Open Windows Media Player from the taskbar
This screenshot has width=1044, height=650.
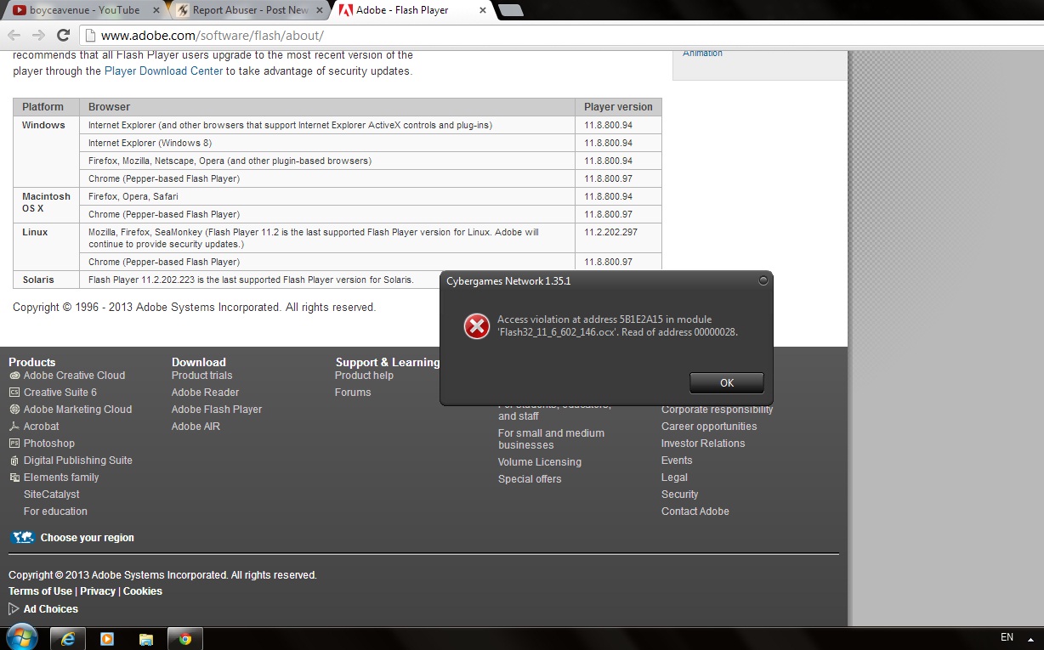107,639
